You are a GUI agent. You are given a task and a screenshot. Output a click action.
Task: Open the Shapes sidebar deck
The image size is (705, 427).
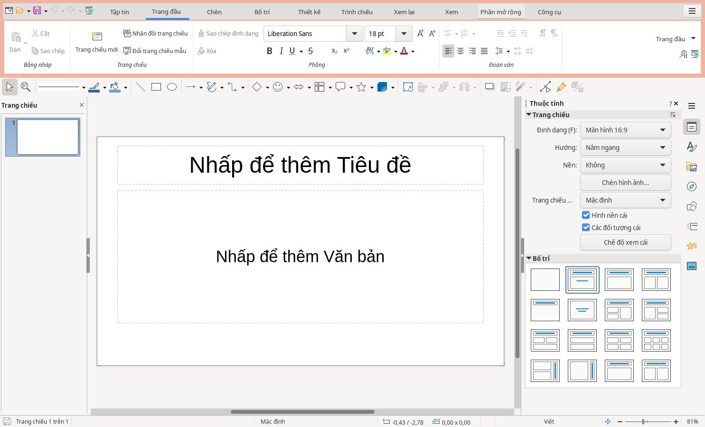[692, 206]
